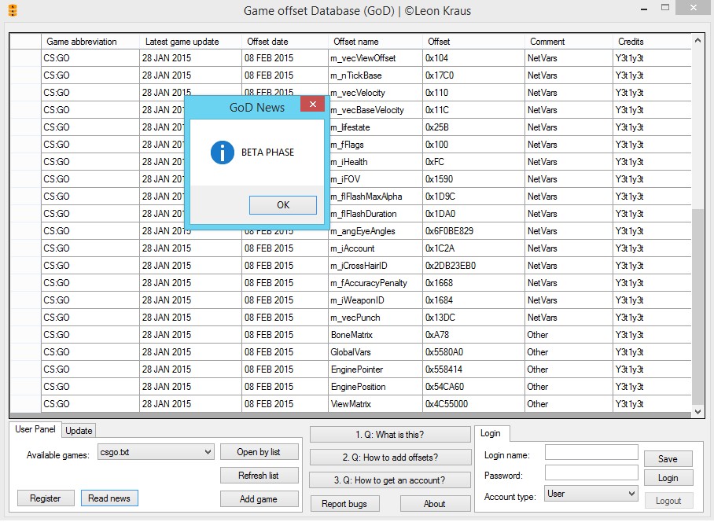Select the BoneMatrix cell
Image resolution: width=714 pixels, height=522 pixels.
(x=375, y=335)
